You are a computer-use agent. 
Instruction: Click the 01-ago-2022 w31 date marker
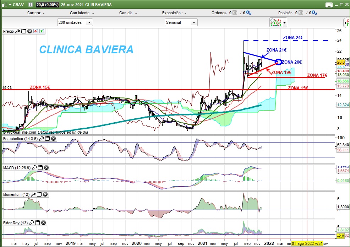coord(307,243)
